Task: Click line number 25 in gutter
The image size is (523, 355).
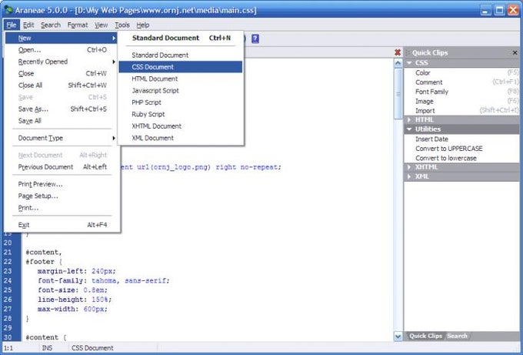Action: pos(8,290)
